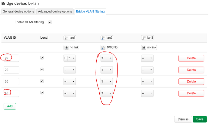Image resolution: width=209 pixels, height=123 pixels.
Task: Toggle Local checkbox for VLAN 20
Action: (42, 70)
